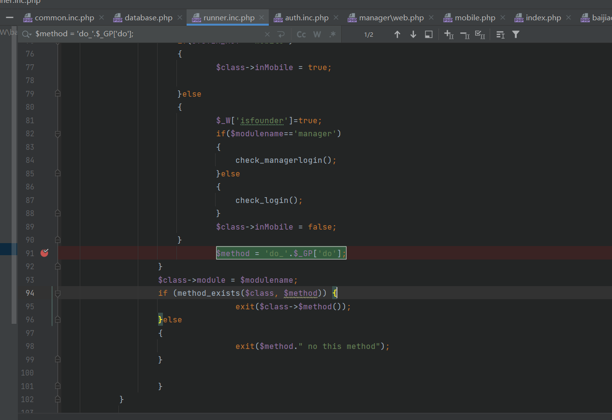
Task: Click the exit($class->$method()) statement
Action: (x=293, y=306)
